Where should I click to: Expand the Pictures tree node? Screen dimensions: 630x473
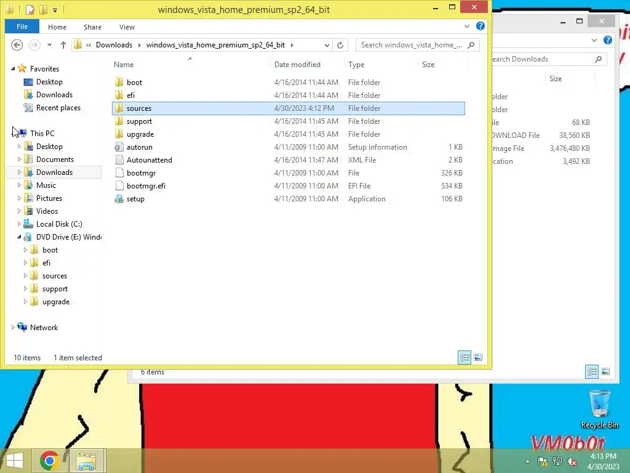(x=19, y=198)
